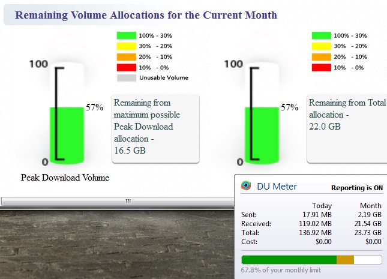Click the Month column header in DU Meter
Image resolution: width=387 pixels, height=279 pixels.
(370, 205)
